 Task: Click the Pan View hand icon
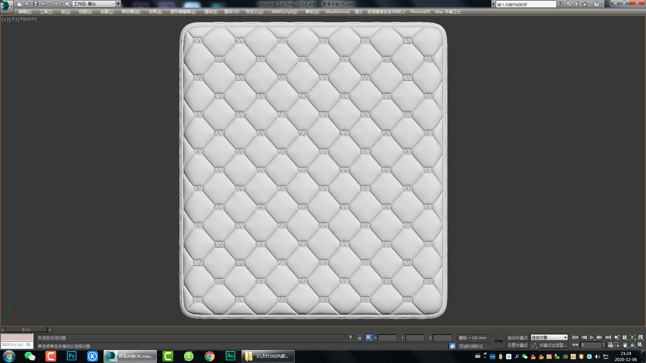[625, 345]
